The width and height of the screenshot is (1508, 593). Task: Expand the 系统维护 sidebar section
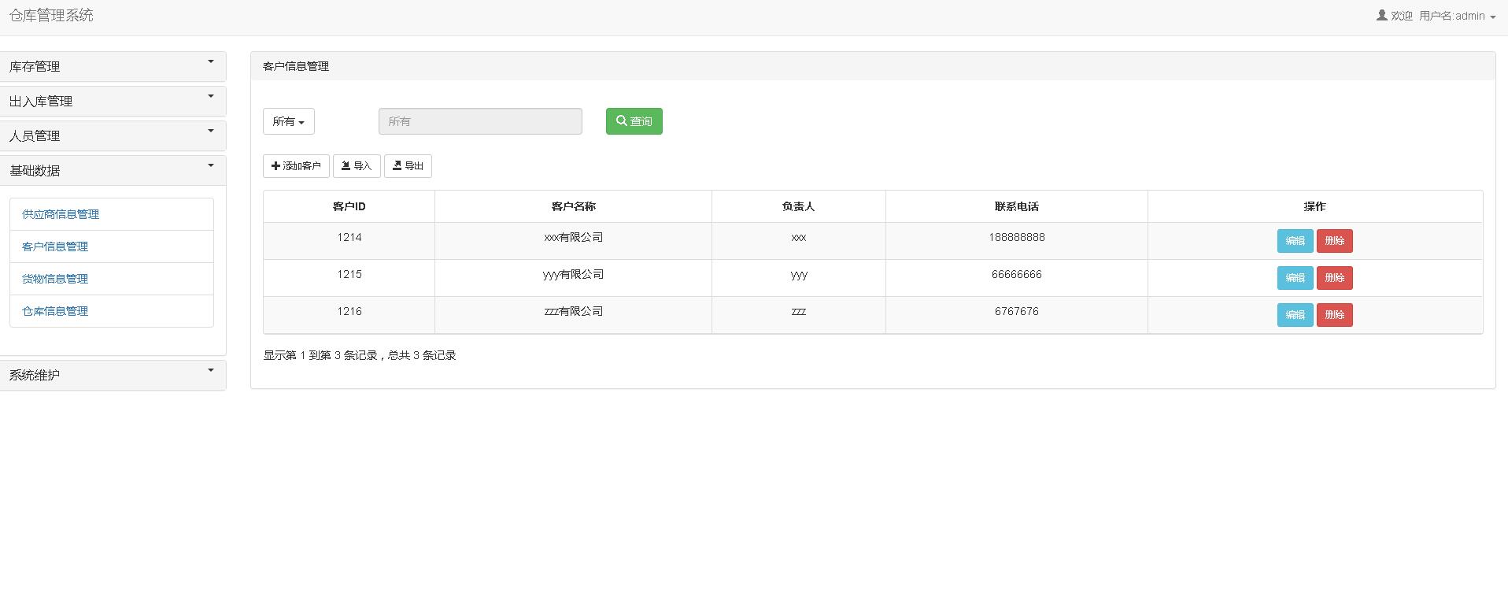coord(113,376)
